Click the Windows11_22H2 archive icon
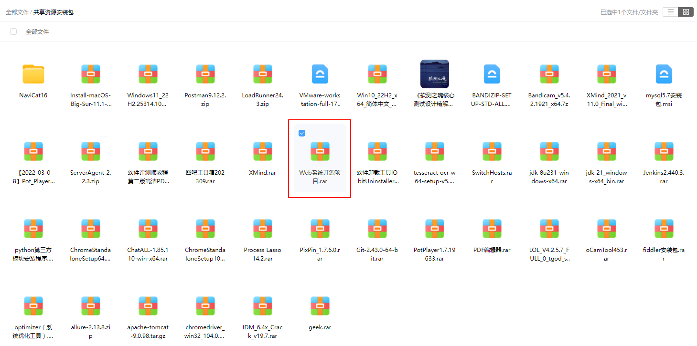This screenshot has width=697, height=346. click(148, 74)
